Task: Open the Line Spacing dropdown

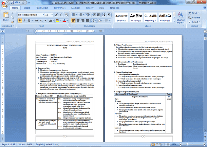Action: 94,21
